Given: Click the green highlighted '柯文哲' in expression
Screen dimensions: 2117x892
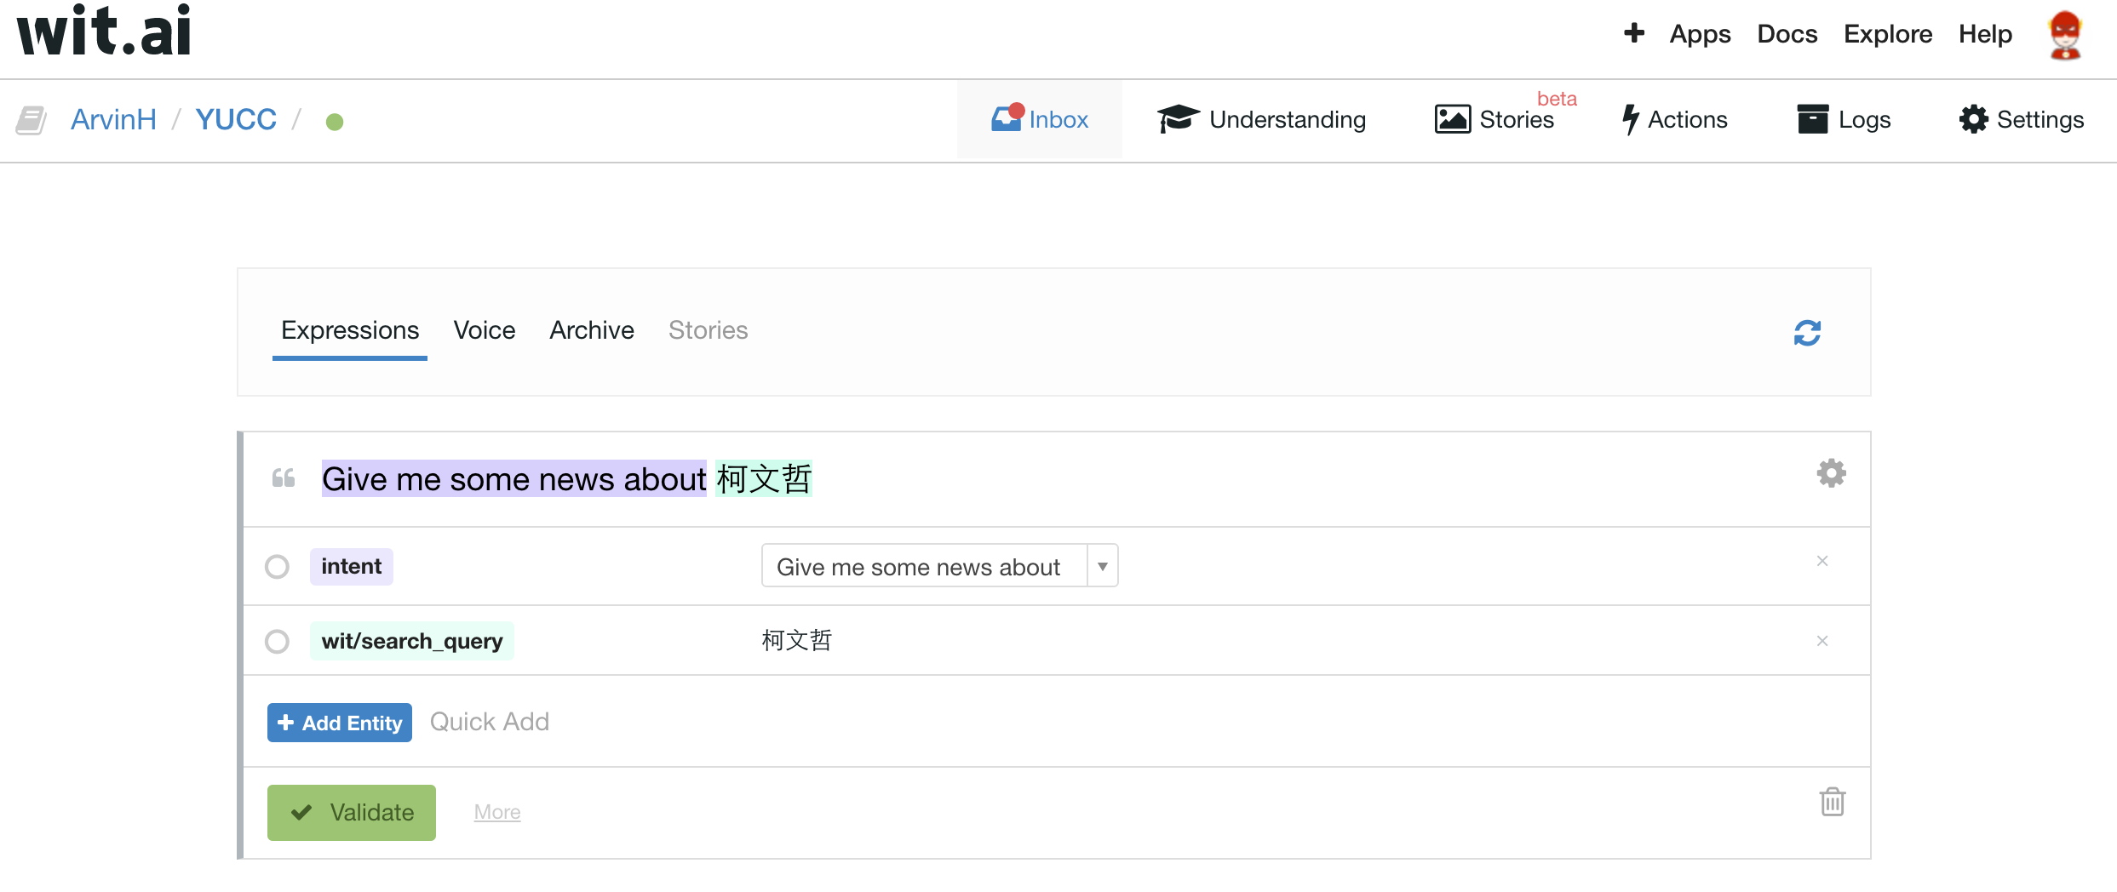Looking at the screenshot, I should (x=764, y=479).
